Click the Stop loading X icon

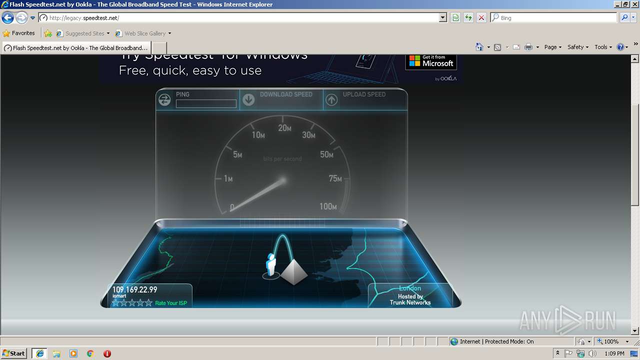click(x=481, y=17)
